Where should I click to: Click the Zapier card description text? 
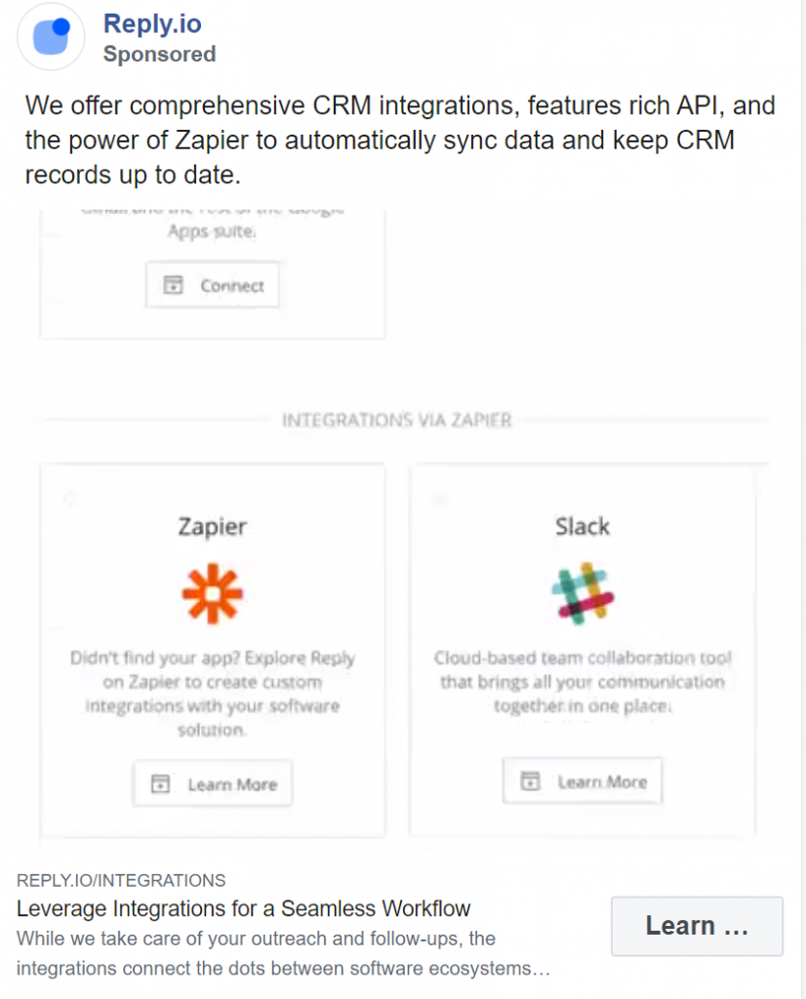click(212, 694)
